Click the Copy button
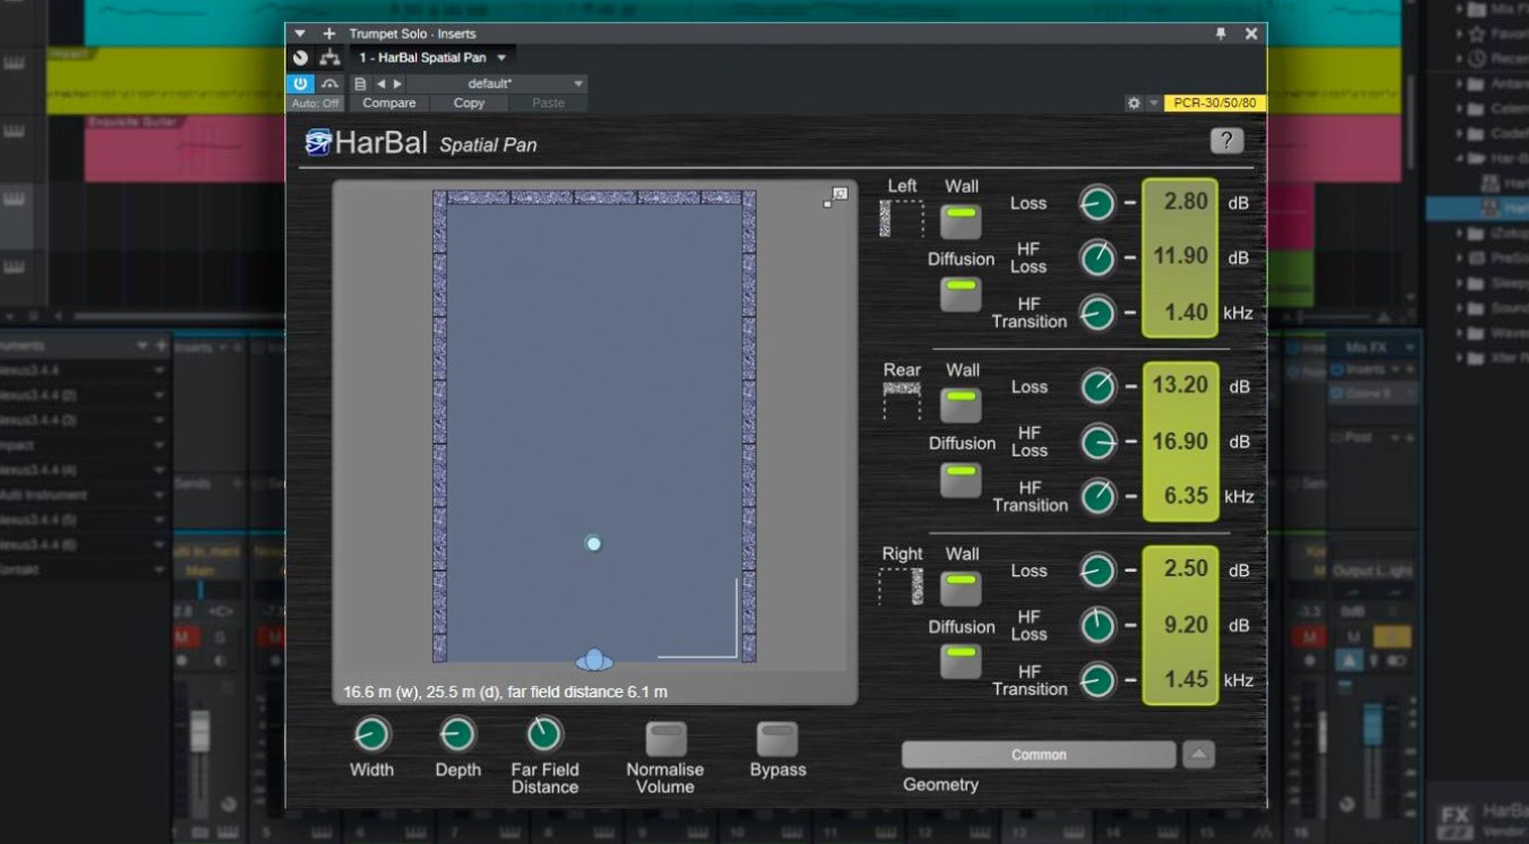 pos(469,103)
